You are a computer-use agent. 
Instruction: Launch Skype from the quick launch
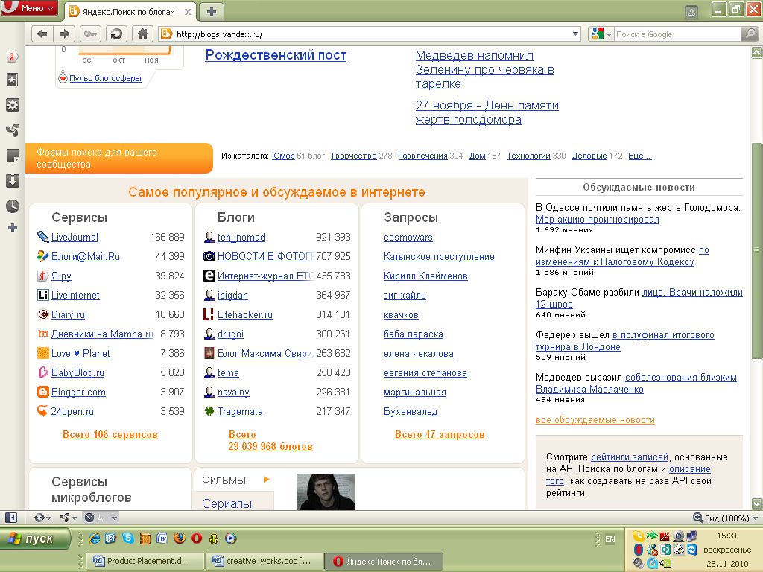pyautogui.click(x=128, y=538)
